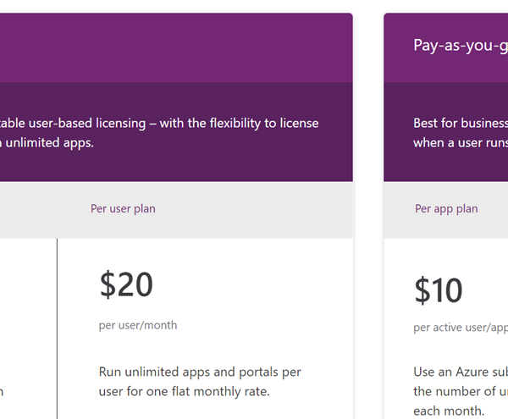Click the 'Run unlimited apps and portals' description

[200, 372]
